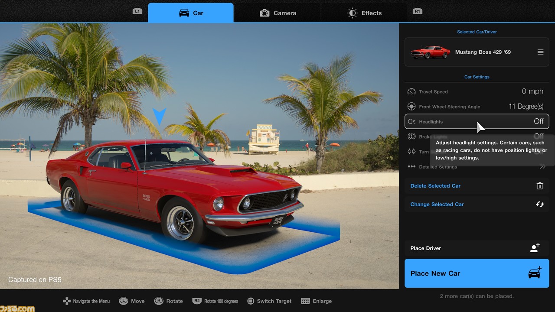Click the camera icon in Camera tab
The width and height of the screenshot is (555, 312).
(x=264, y=13)
